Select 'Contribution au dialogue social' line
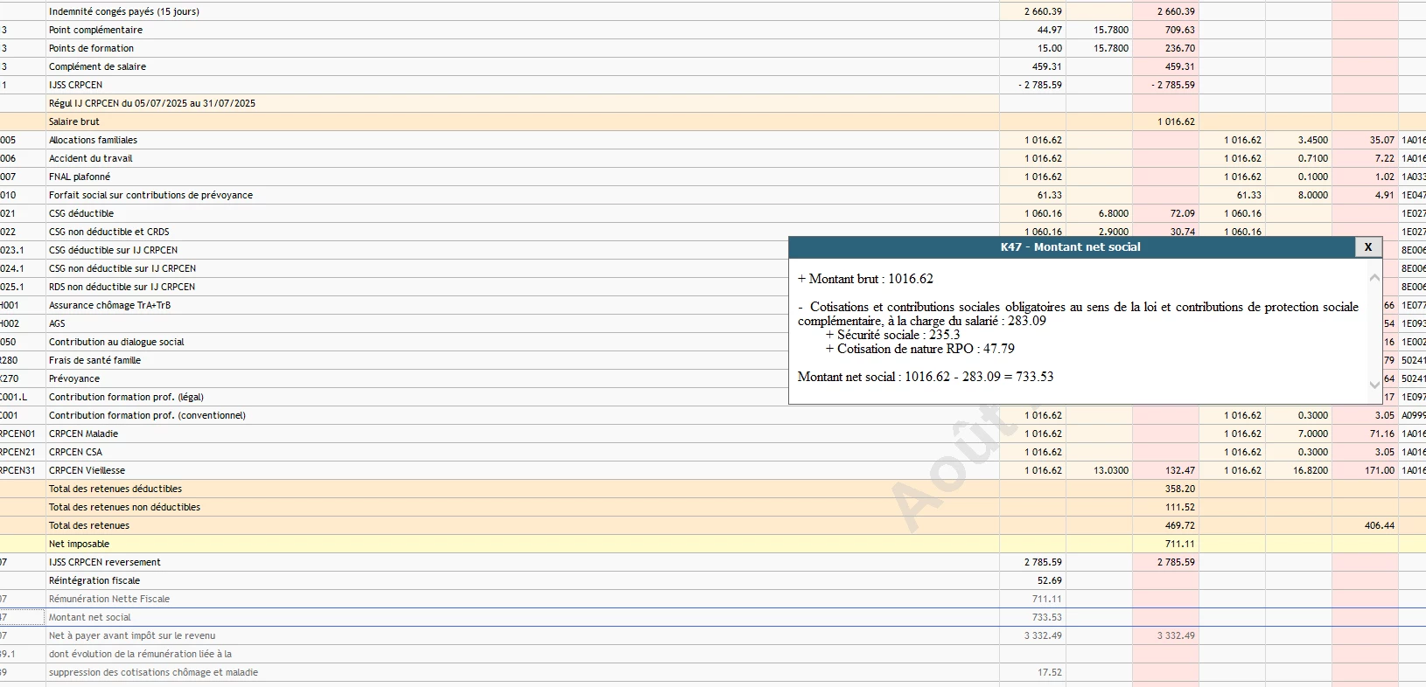This screenshot has width=1426, height=687. point(116,342)
